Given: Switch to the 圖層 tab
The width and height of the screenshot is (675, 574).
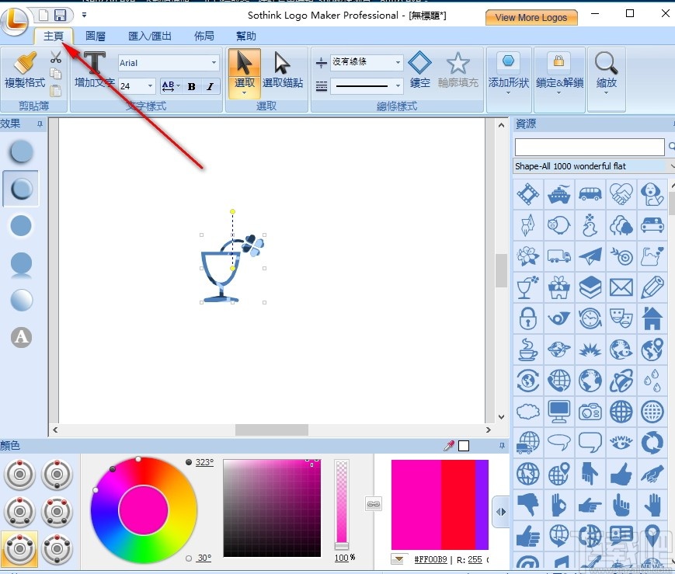Looking at the screenshot, I should (x=95, y=36).
